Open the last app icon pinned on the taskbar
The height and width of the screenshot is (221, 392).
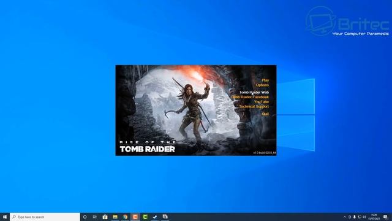(x=165, y=217)
